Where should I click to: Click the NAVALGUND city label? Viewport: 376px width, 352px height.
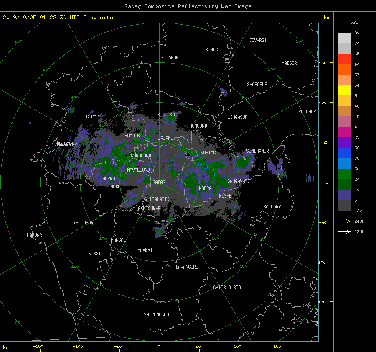click(x=138, y=170)
